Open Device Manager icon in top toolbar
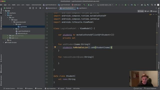The height and width of the screenshot is (90, 160). [145, 5]
